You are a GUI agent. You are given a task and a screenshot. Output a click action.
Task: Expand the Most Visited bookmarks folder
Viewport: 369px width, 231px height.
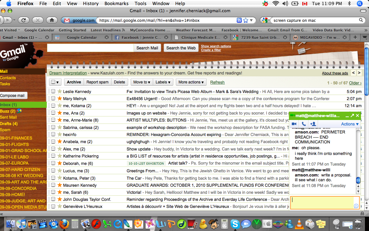coord(10,30)
